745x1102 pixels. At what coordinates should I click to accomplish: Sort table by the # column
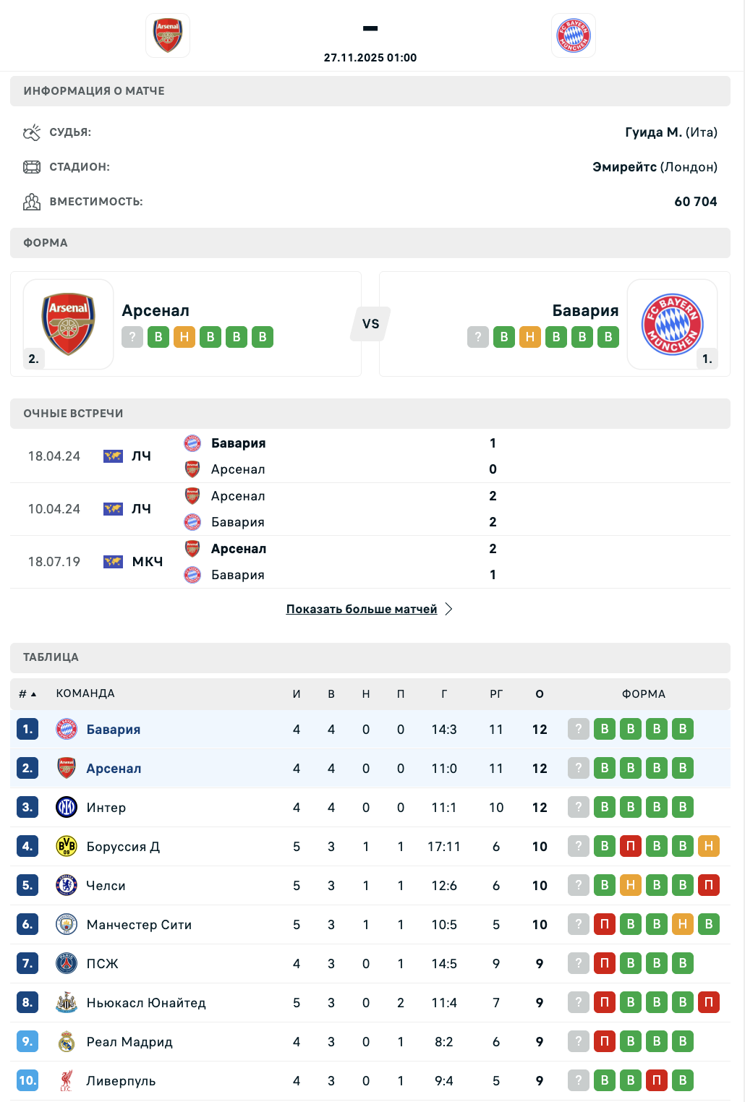tap(27, 694)
